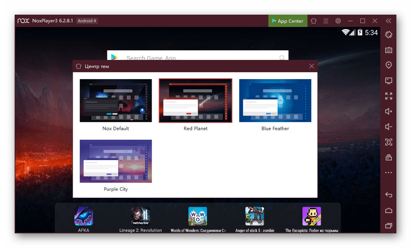Screen dimensions: 411x248
Task: Open recent apps icon in sidebar
Action: click(x=389, y=226)
